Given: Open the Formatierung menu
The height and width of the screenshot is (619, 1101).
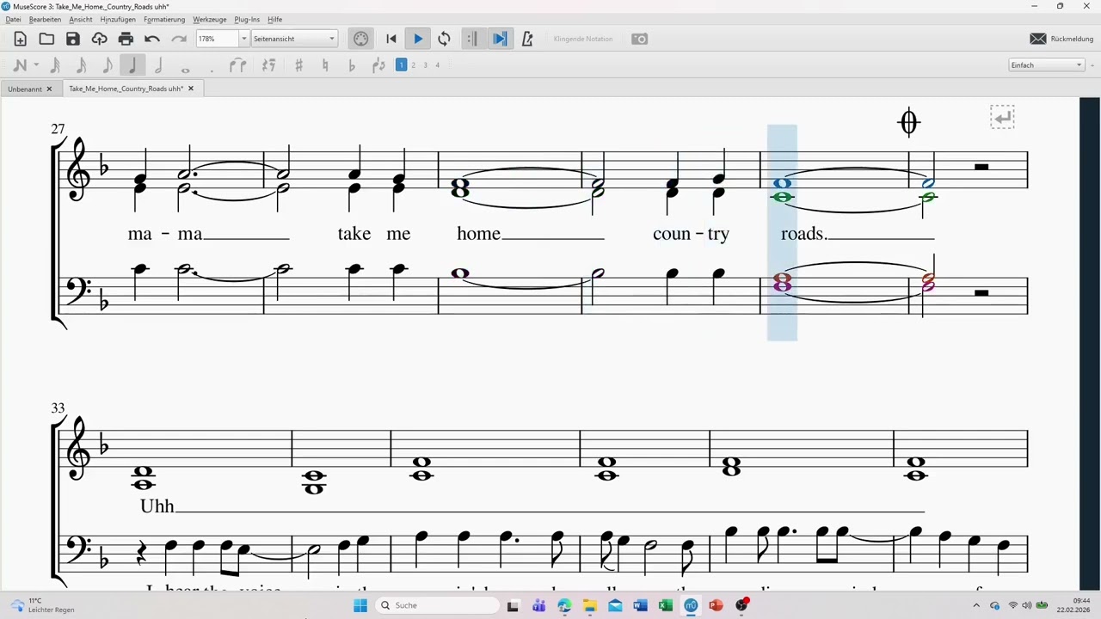Looking at the screenshot, I should coord(164,19).
